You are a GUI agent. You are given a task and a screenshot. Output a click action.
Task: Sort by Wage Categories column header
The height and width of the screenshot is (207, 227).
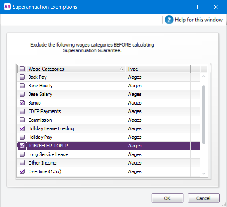pyautogui.click(x=75, y=69)
